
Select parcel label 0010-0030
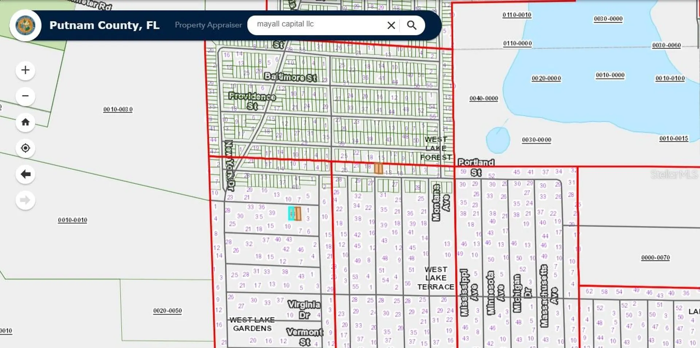click(x=118, y=109)
